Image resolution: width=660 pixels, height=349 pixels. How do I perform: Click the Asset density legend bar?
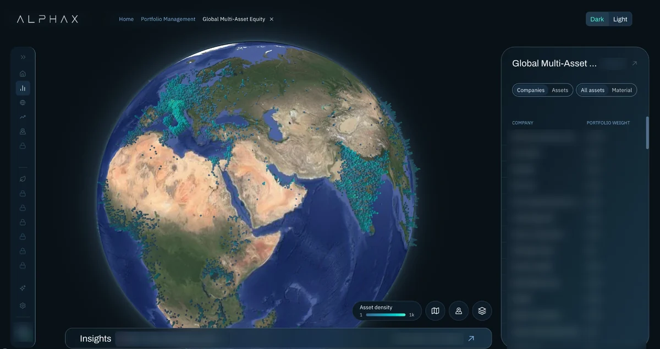click(386, 315)
